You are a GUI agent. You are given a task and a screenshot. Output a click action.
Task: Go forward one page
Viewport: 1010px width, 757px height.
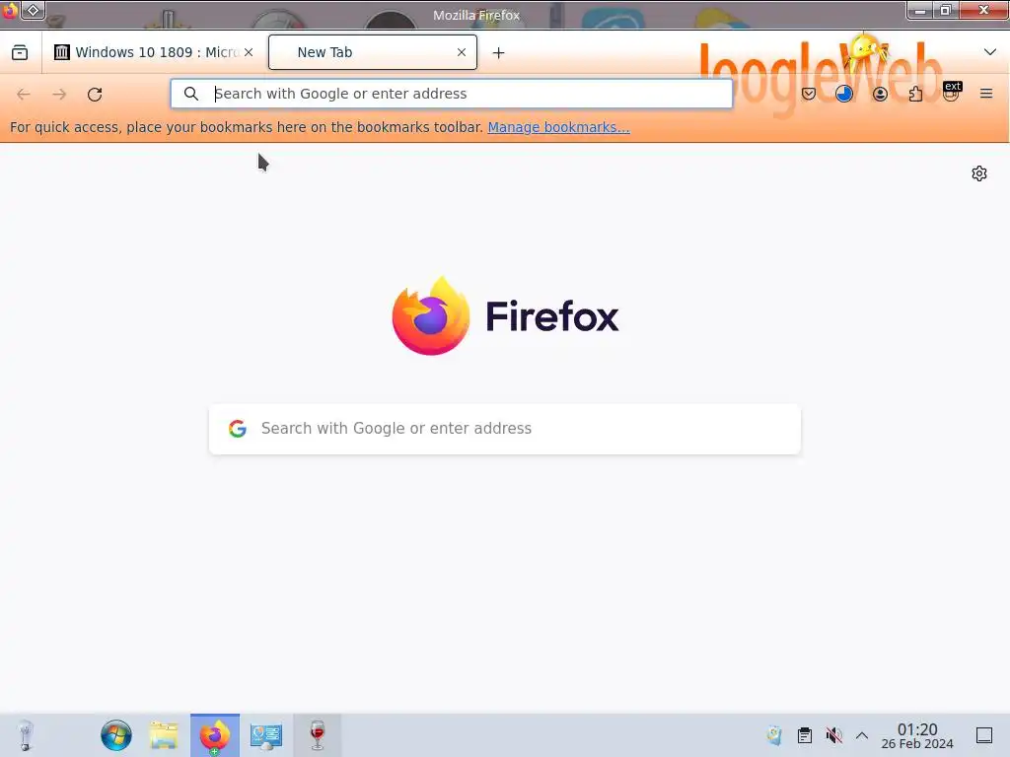tap(59, 94)
